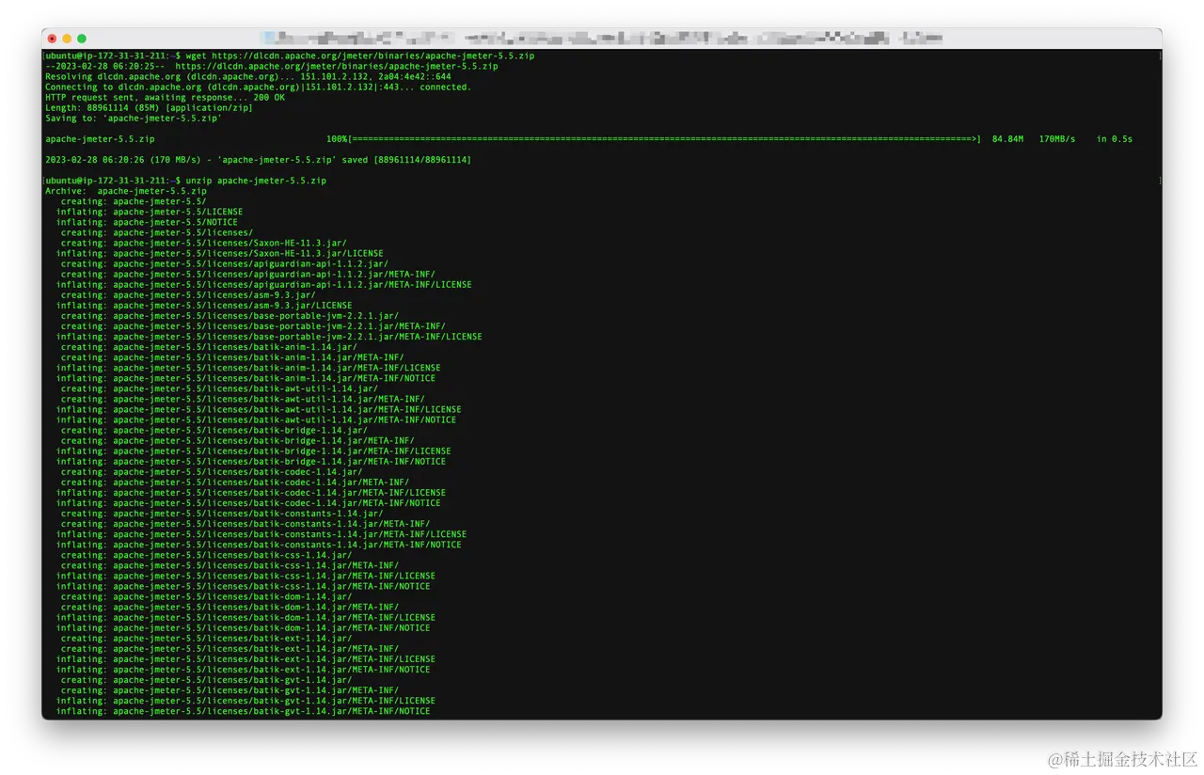
Task: Click the '2023-02-28 06:20:26 (170 MB/s)' saved line
Action: (x=259, y=160)
